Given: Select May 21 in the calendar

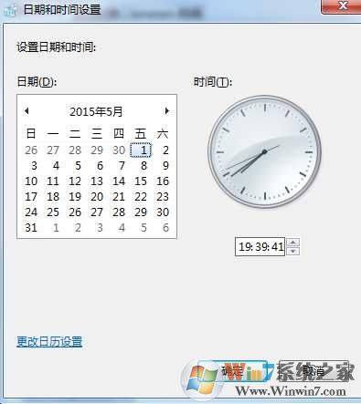Looking at the screenshot, I should pos(119,197).
